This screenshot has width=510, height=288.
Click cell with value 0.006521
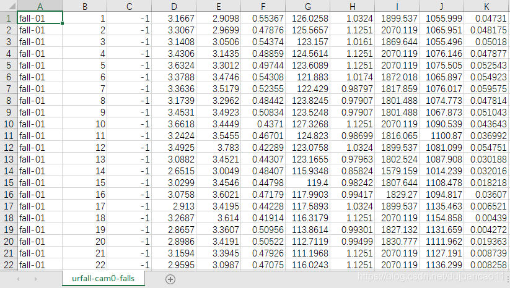(x=486, y=206)
